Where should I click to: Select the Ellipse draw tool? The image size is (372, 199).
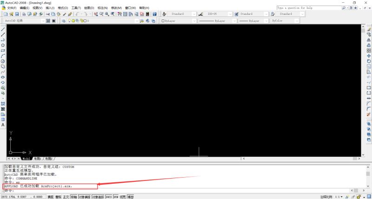[3, 77]
